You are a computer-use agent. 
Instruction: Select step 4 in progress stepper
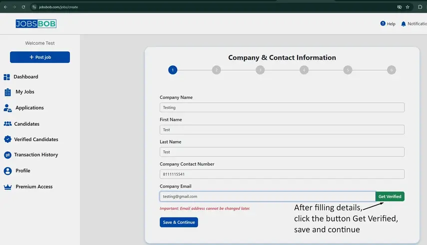(304, 70)
